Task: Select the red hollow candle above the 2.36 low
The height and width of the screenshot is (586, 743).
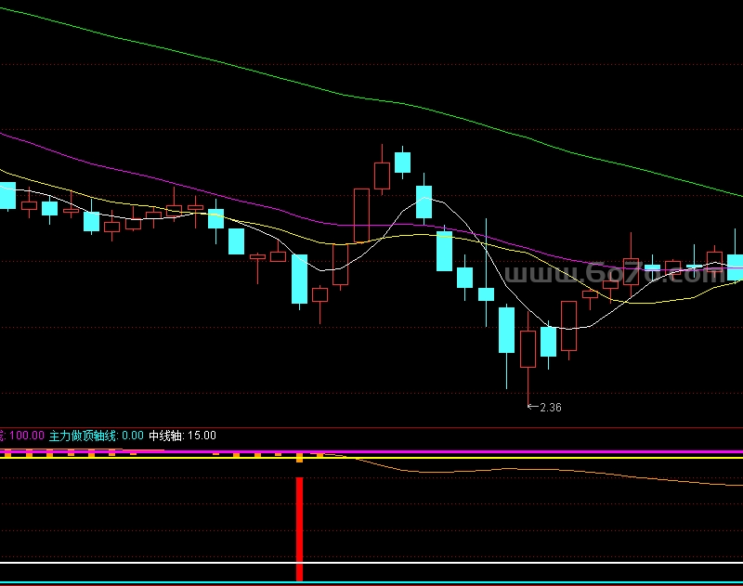Action: [528, 349]
